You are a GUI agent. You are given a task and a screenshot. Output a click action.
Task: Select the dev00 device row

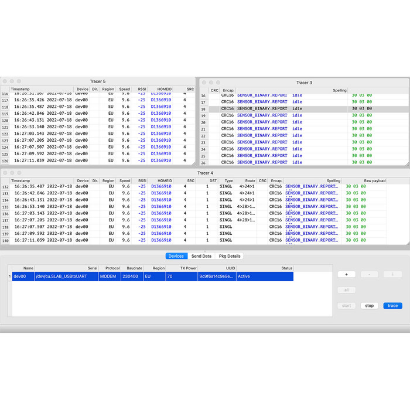[x=152, y=276]
